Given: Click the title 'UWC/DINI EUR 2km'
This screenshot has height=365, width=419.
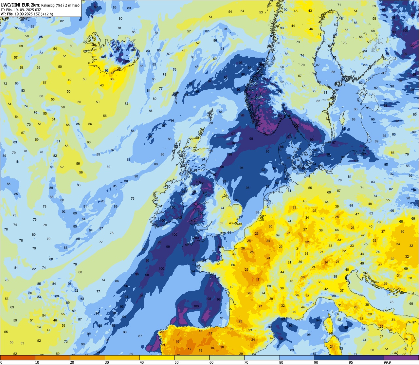Looking at the screenshot, I should coord(20,5).
